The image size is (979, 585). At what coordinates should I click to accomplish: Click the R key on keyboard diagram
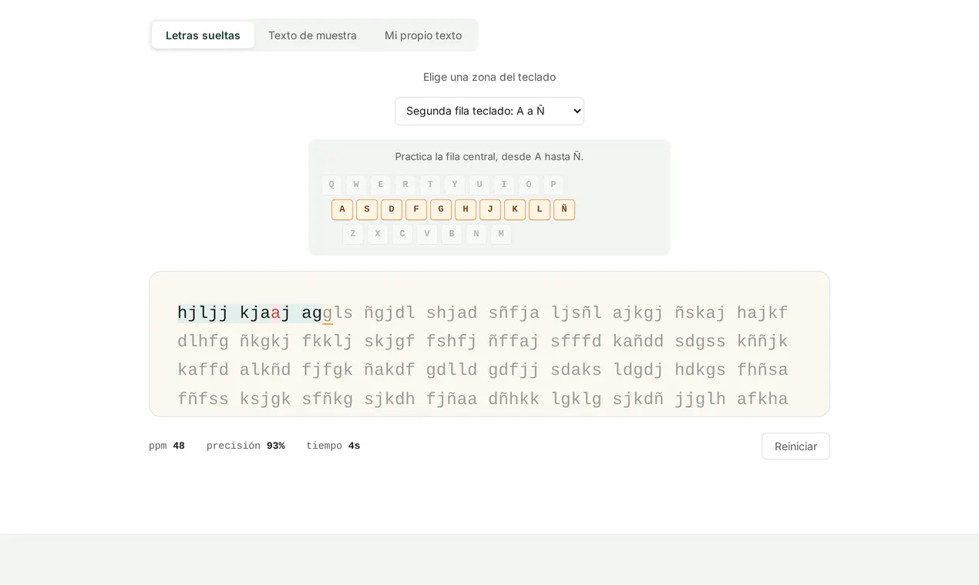405,185
